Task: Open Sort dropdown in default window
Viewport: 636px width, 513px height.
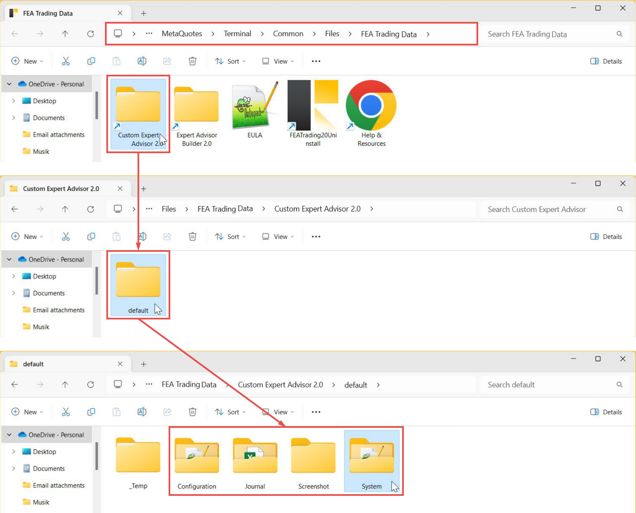Action: [x=231, y=412]
